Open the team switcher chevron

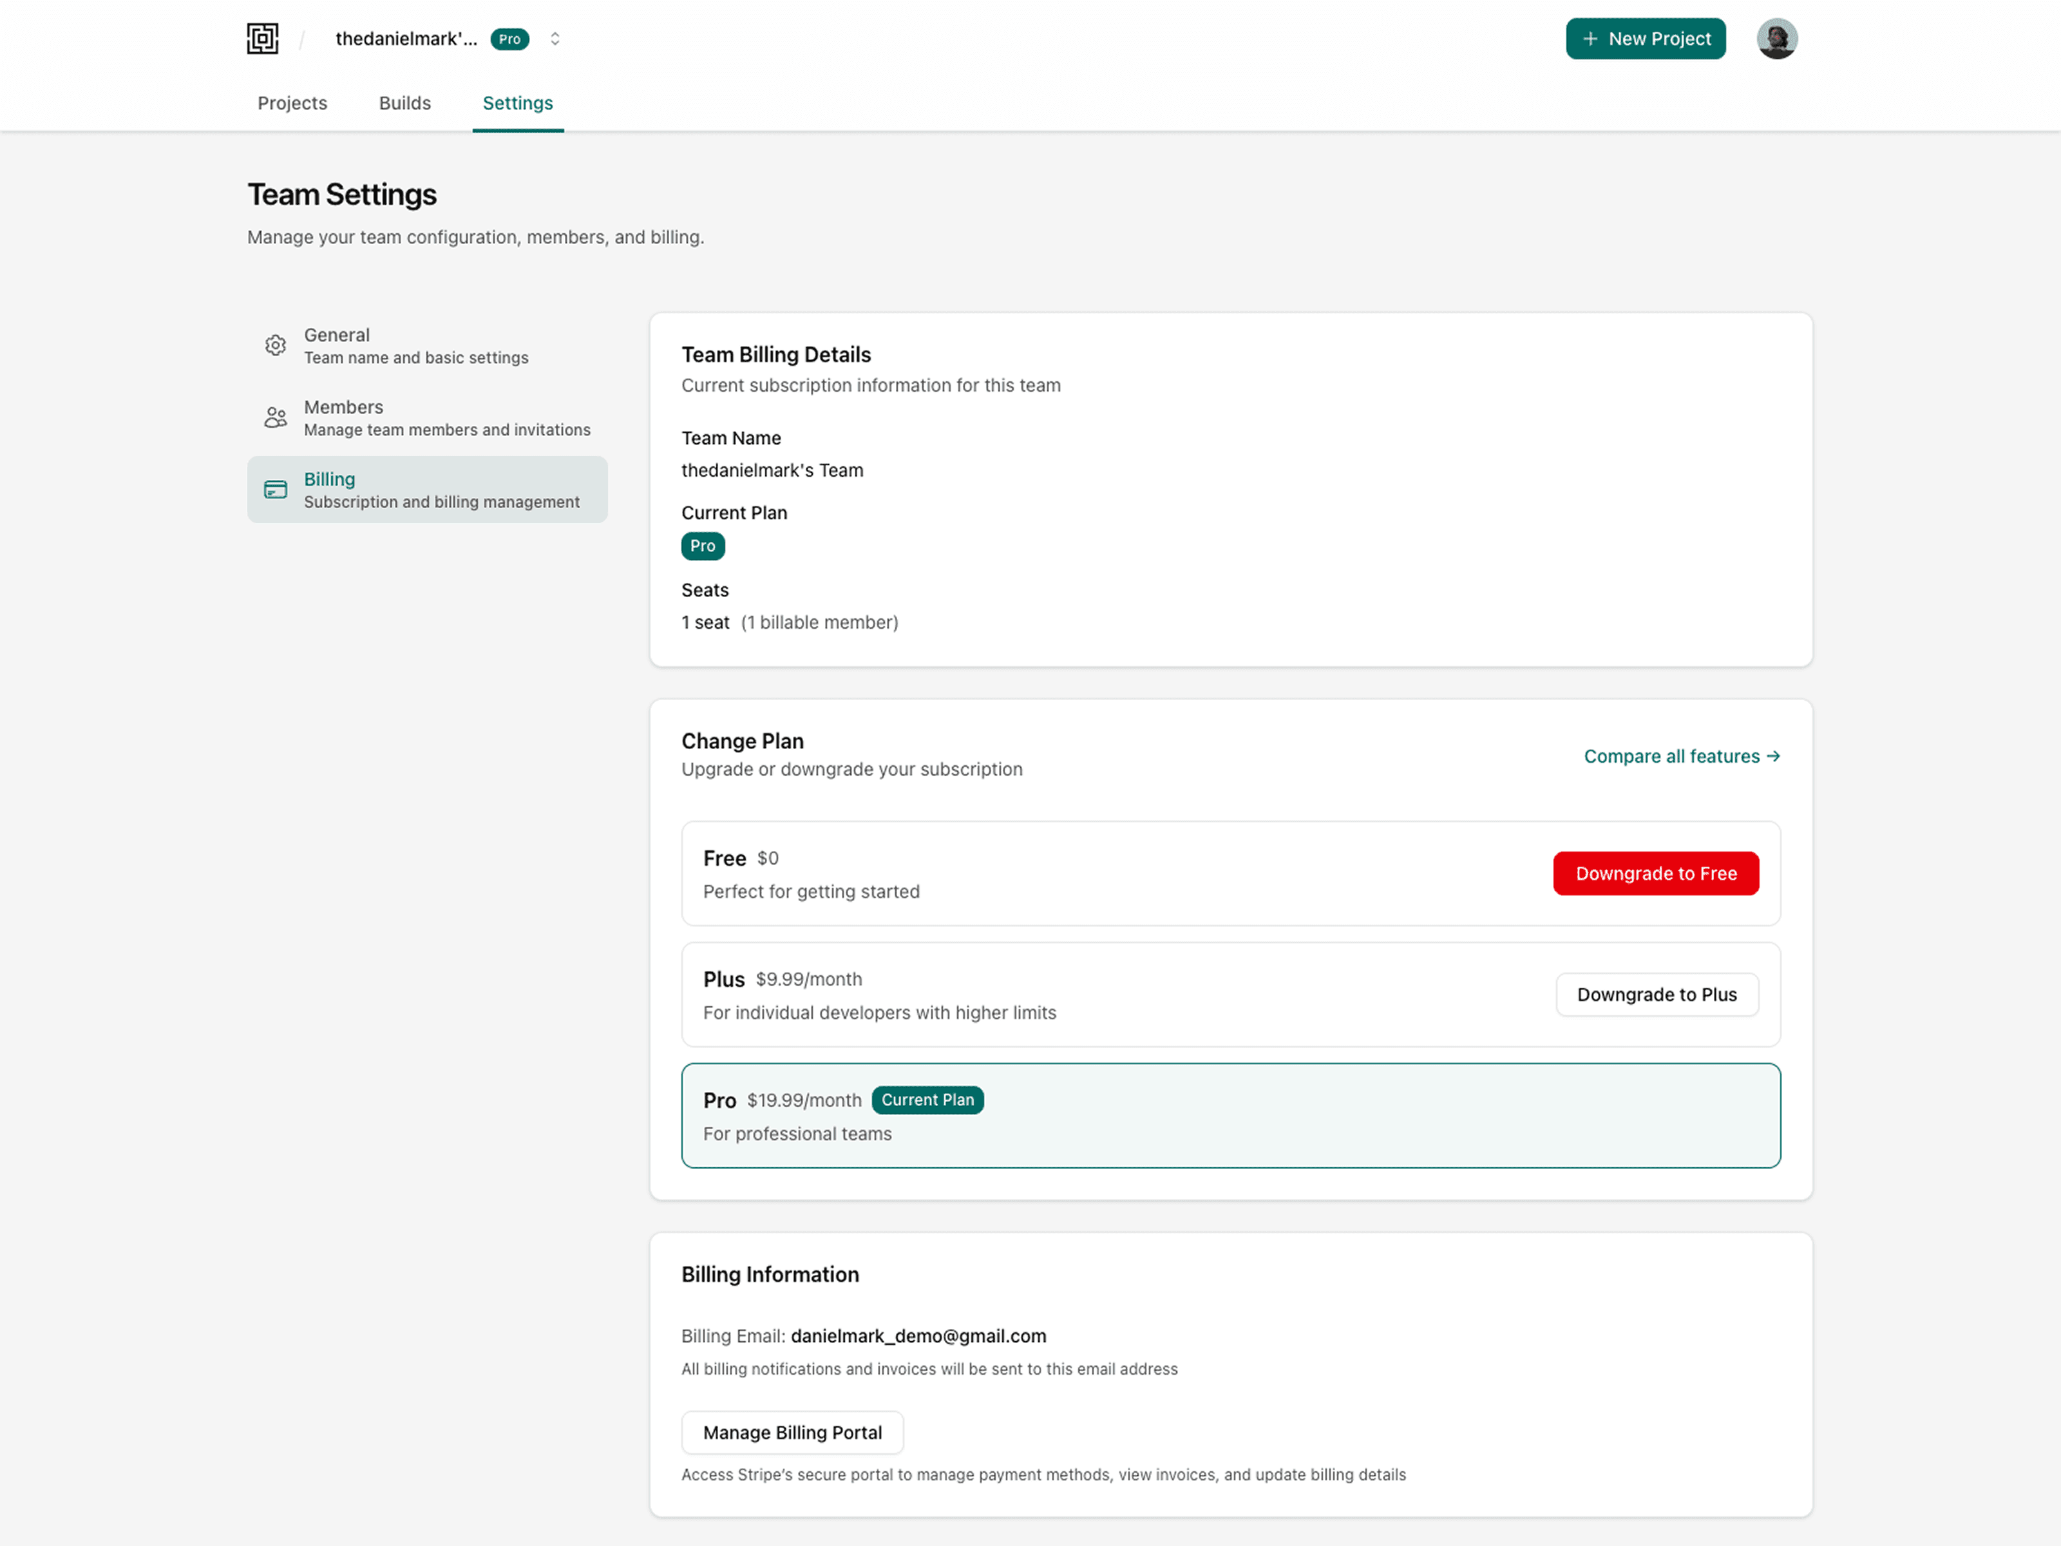[555, 38]
